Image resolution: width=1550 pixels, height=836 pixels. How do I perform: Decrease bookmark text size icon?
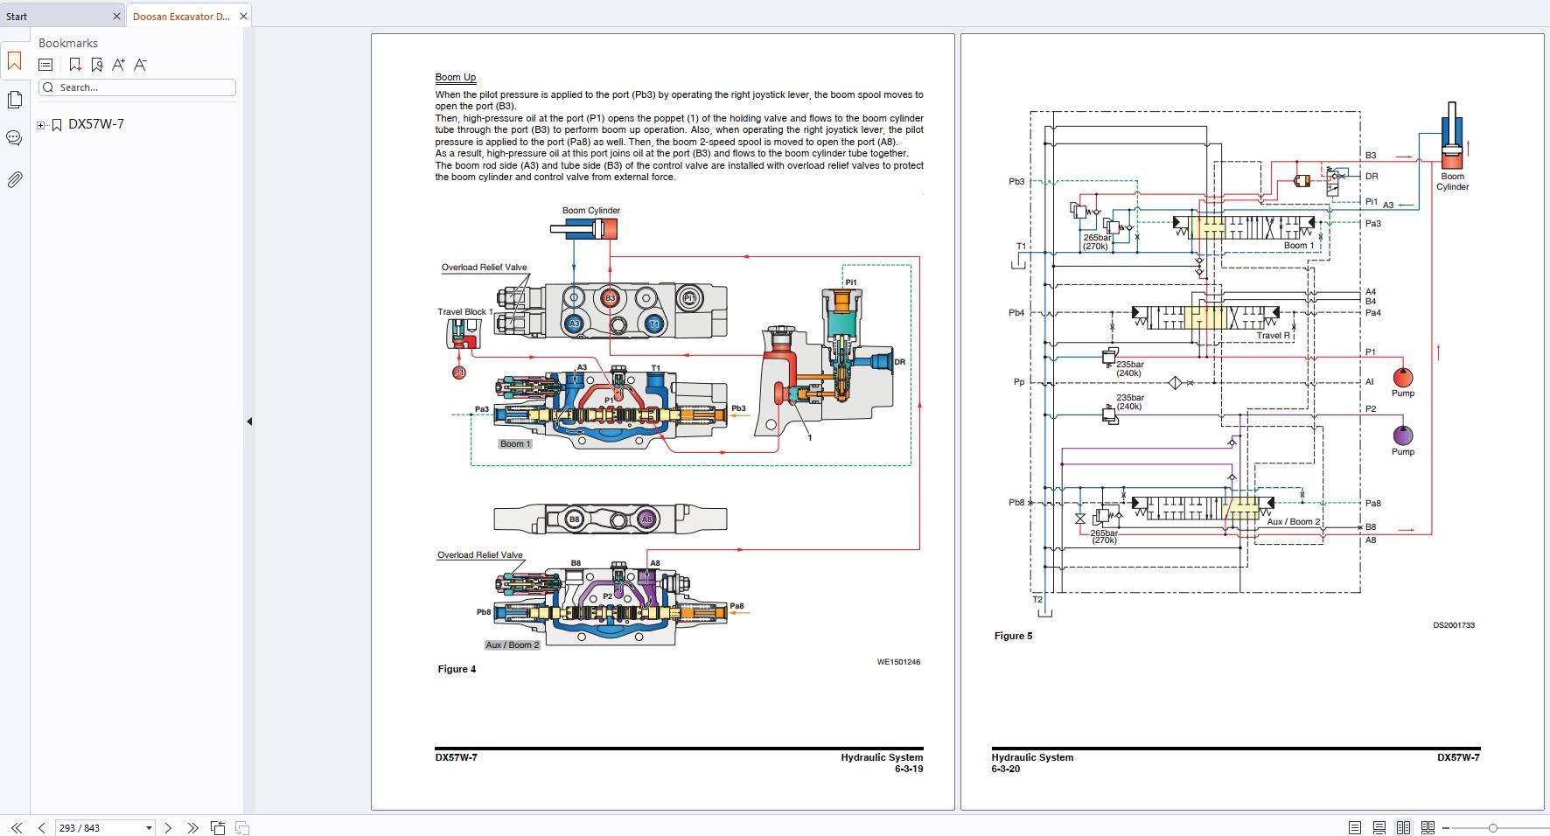click(x=140, y=65)
